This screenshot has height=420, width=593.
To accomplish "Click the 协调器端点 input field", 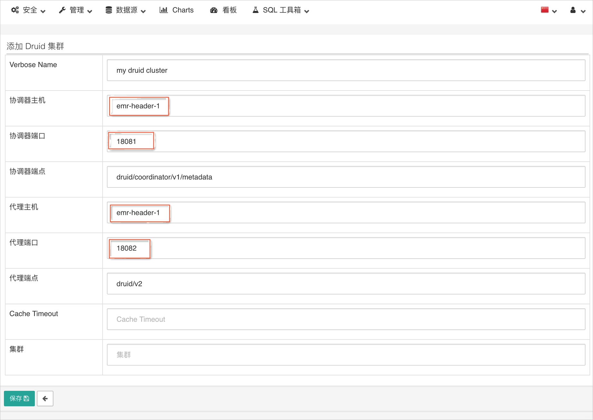I will 346,177.
